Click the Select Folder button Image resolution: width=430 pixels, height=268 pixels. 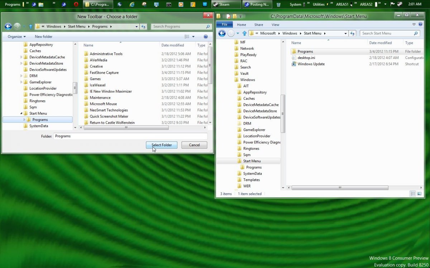click(x=162, y=145)
